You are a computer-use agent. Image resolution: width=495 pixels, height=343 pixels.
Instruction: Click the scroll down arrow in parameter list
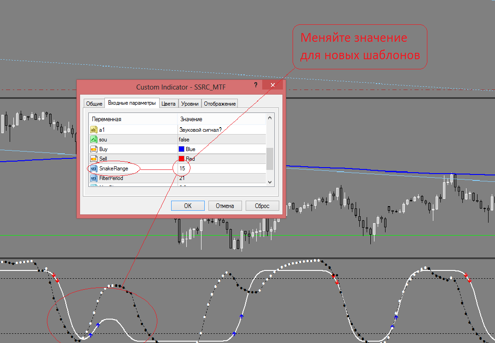coord(270,182)
